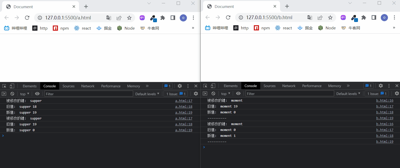Open DevTools kebab menu in left window

[188, 86]
